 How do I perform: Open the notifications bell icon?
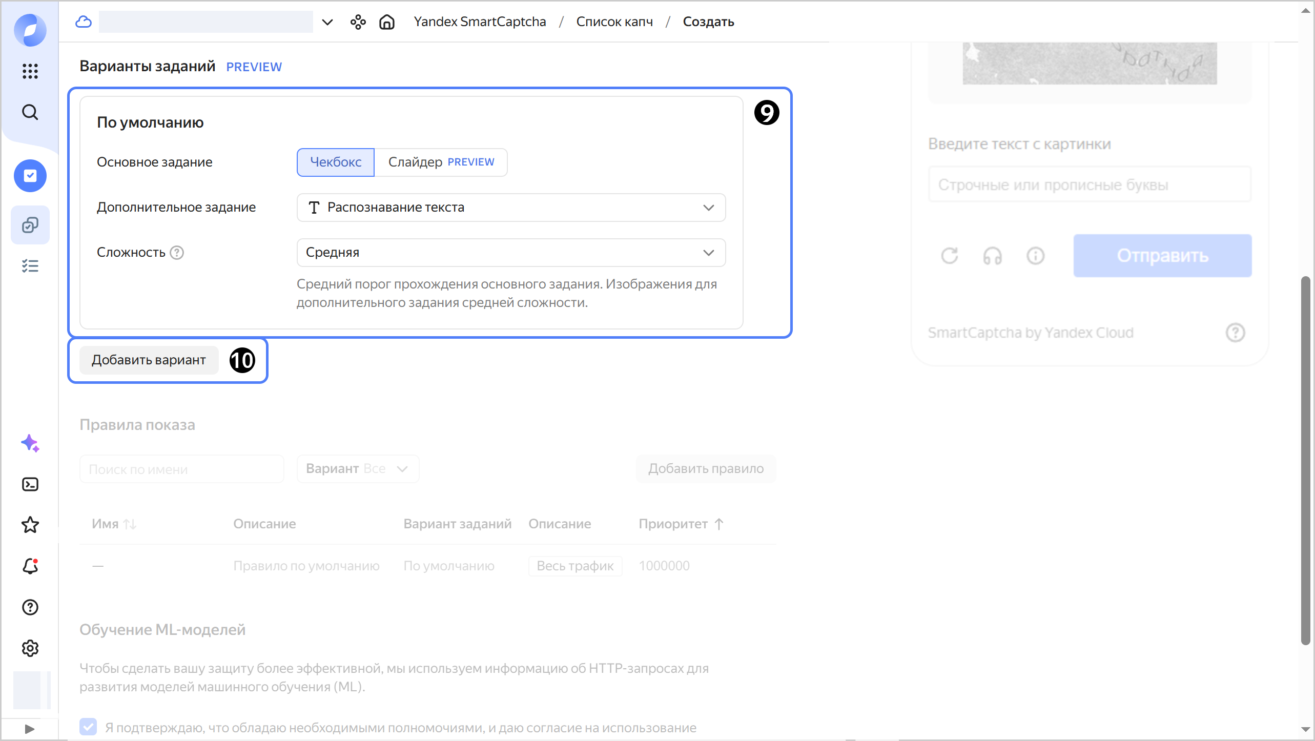[x=30, y=566]
